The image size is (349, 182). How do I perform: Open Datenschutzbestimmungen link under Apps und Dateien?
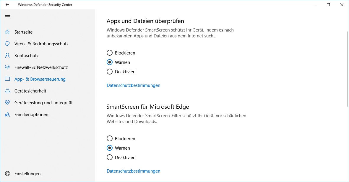[133, 85]
